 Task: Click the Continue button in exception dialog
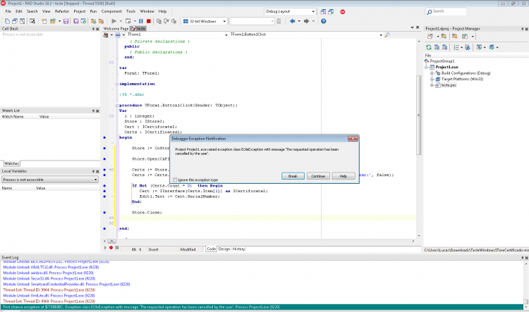tap(318, 176)
